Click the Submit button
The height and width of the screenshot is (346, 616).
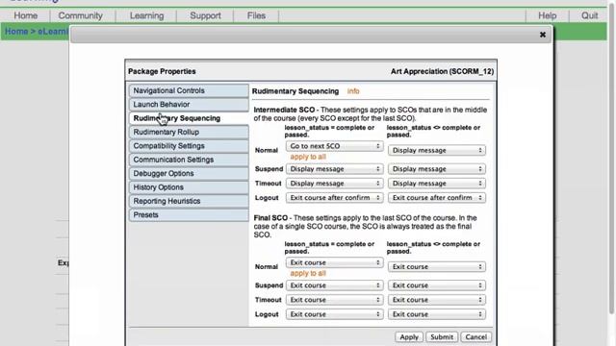tap(442, 337)
